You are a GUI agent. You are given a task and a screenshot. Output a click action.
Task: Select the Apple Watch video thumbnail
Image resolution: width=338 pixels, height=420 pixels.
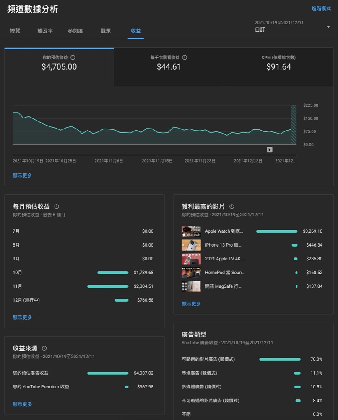191,231
